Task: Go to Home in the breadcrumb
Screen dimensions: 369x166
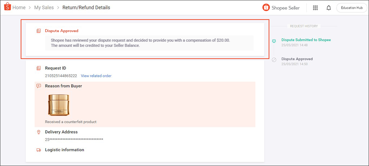Action: click(19, 8)
